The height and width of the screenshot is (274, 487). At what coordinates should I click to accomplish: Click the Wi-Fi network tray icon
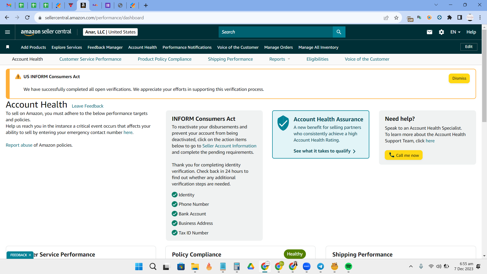coord(431,266)
